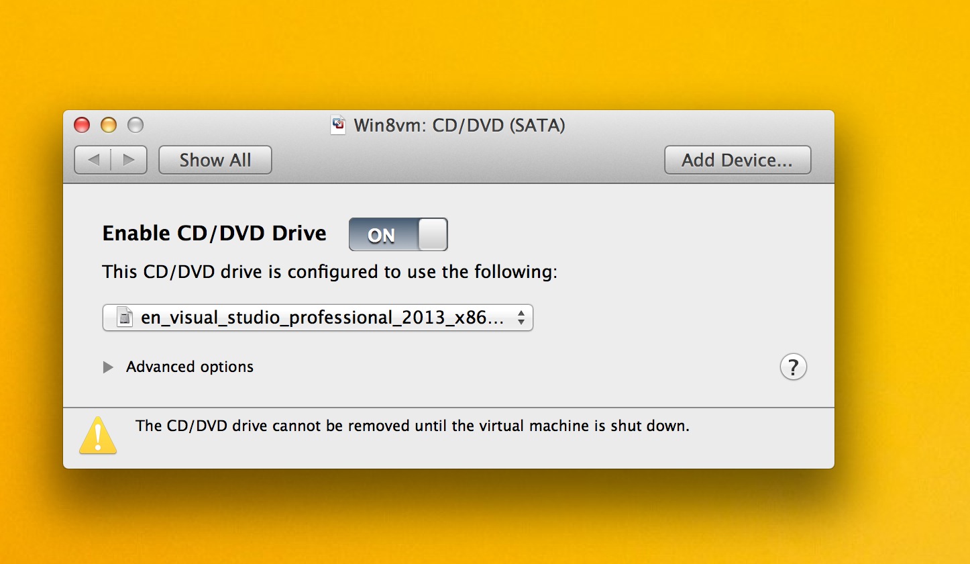The height and width of the screenshot is (564, 970).
Task: Open the en_visual_studio_professional_2013 image dropdown
Action: click(317, 318)
